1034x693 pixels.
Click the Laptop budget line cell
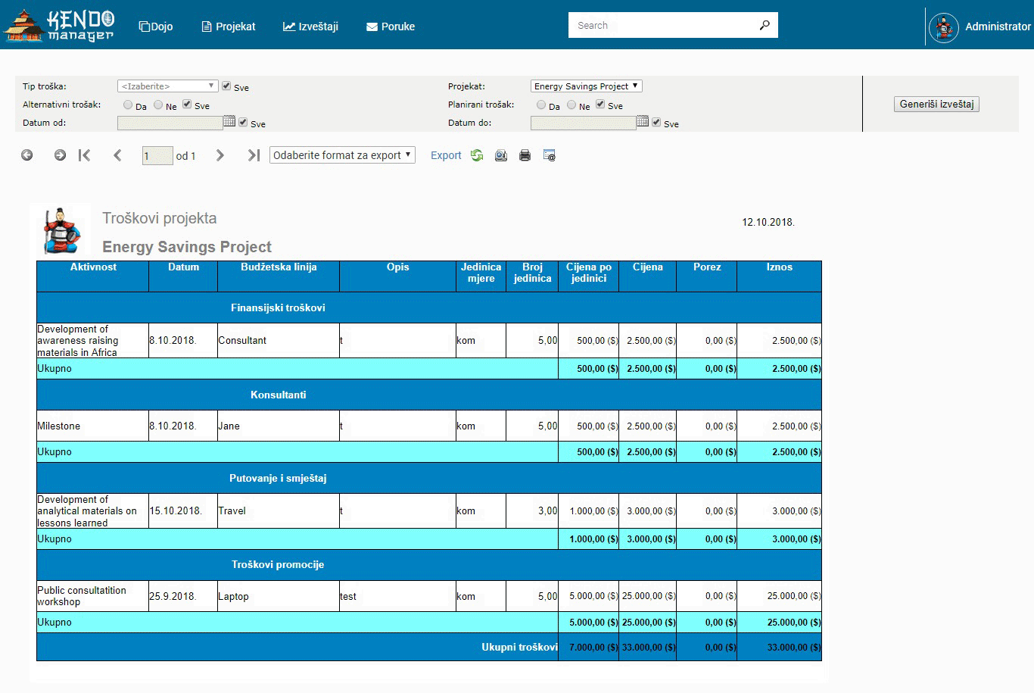279,596
